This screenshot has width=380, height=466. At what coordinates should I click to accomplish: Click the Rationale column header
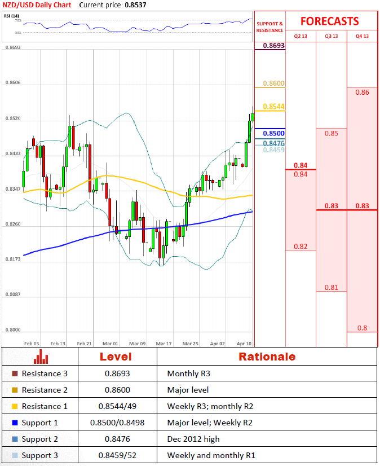[267, 357]
